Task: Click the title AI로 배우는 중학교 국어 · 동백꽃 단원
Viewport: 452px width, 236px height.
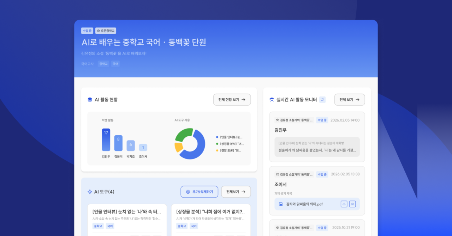Action: tap(144, 42)
